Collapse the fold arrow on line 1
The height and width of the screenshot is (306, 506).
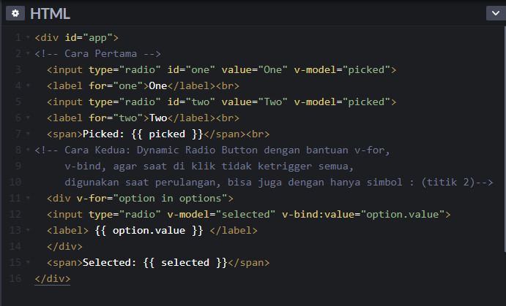[28, 38]
